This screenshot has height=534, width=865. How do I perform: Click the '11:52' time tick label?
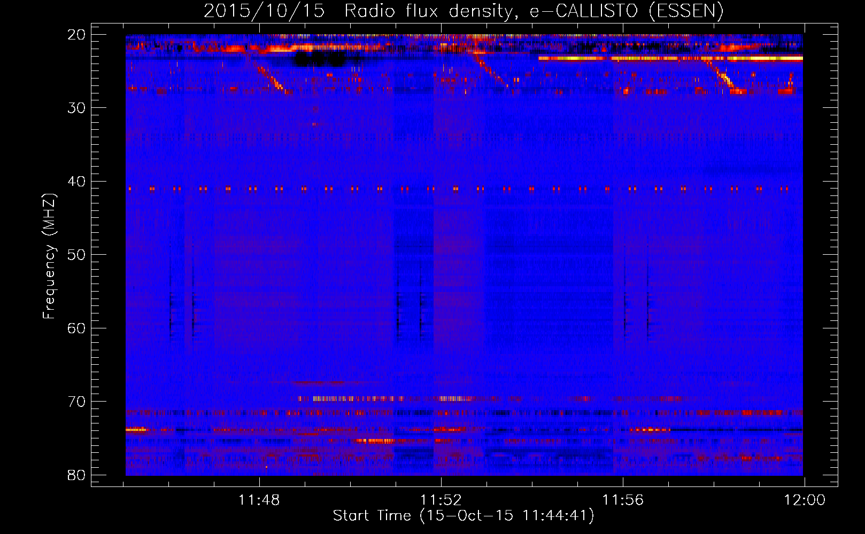[441, 500]
